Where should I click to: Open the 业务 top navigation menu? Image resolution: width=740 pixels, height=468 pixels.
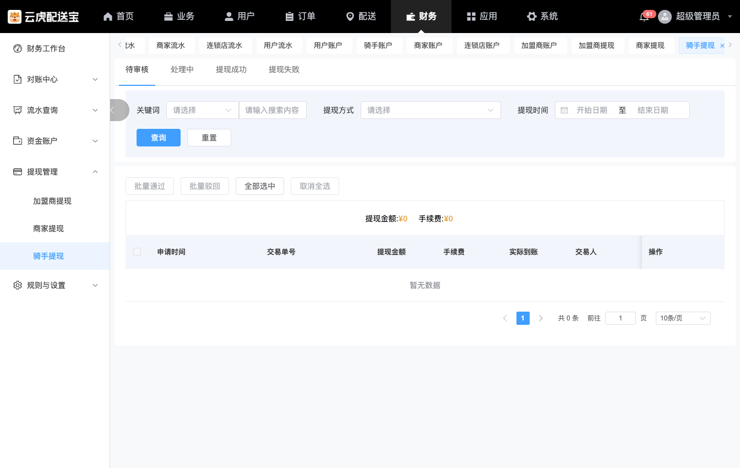coord(179,17)
